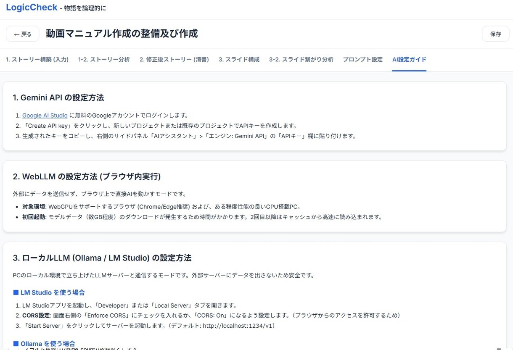Open the プロンプト設定 tab
This screenshot has width=513, height=350.
point(362,59)
